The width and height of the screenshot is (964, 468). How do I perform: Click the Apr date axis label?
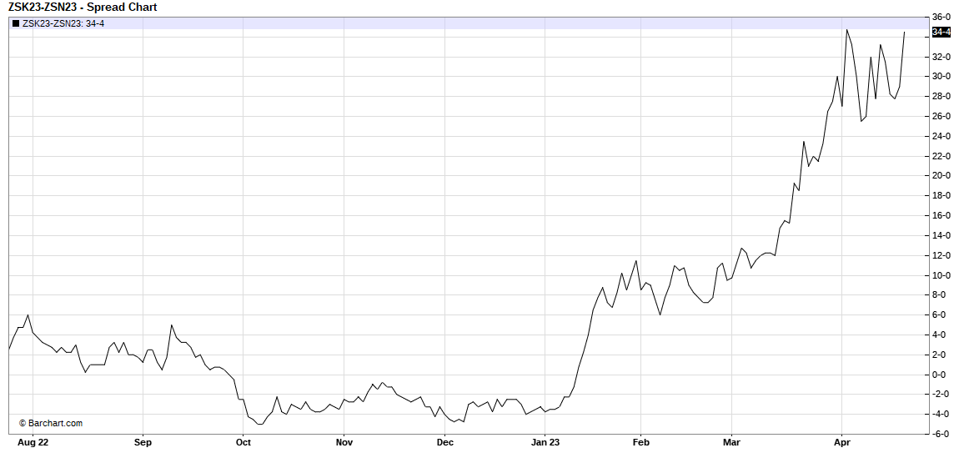pos(841,442)
